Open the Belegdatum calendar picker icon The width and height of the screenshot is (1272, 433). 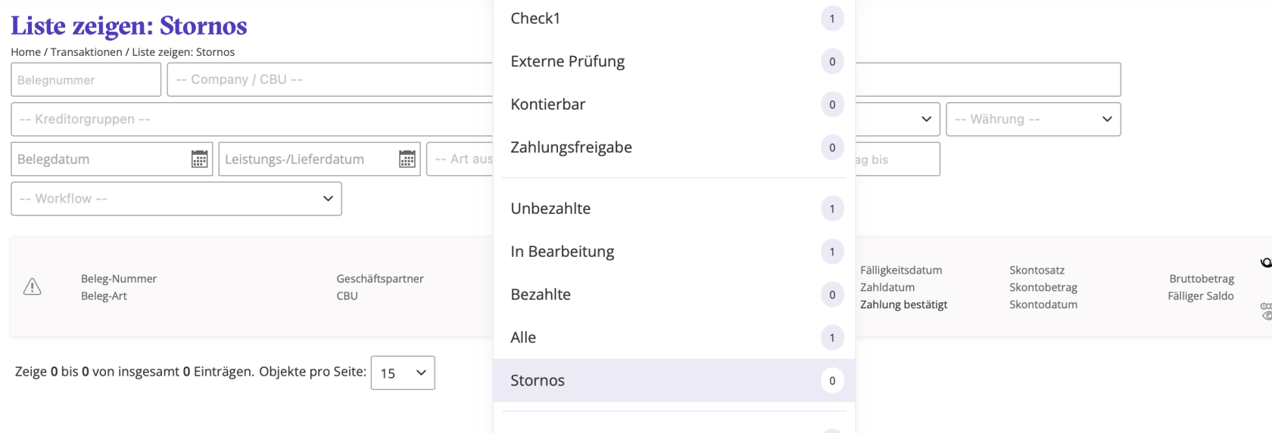point(199,159)
